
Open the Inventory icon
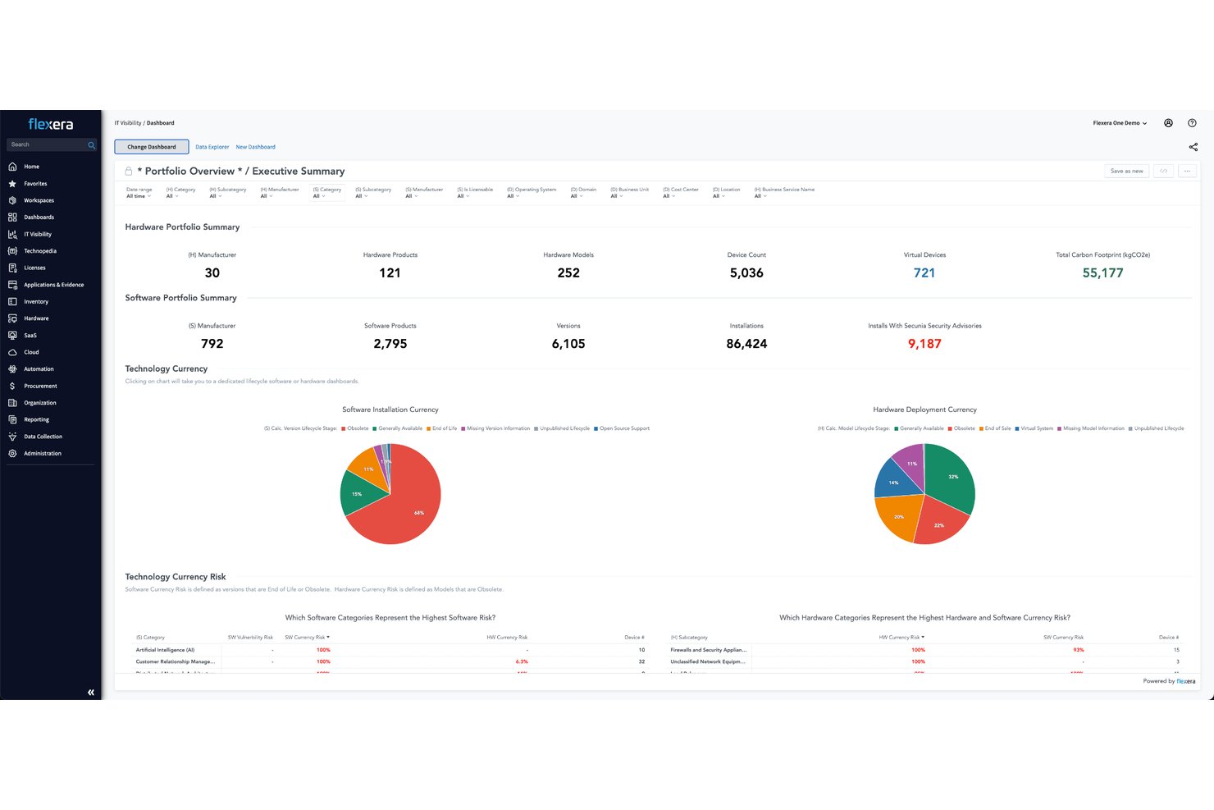12,301
